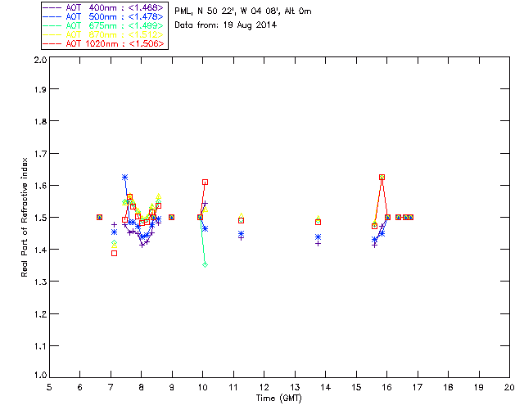Click the y-axis tick label '1.0'
This screenshot has width=524, height=419.
click(x=40, y=375)
